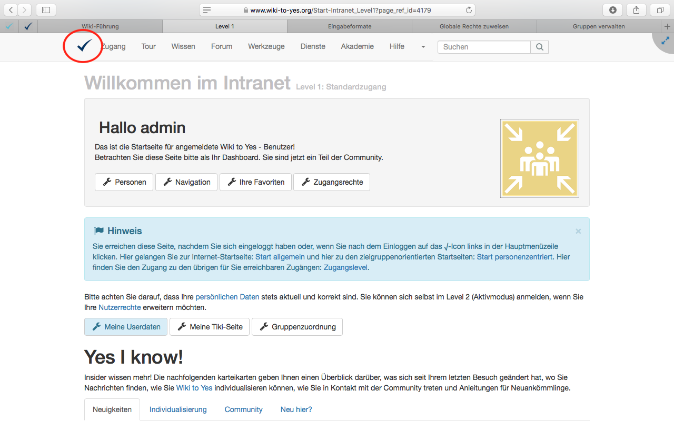The width and height of the screenshot is (674, 421).
Task: Expand the dropdown arrow next to Hilfe
Action: point(423,47)
